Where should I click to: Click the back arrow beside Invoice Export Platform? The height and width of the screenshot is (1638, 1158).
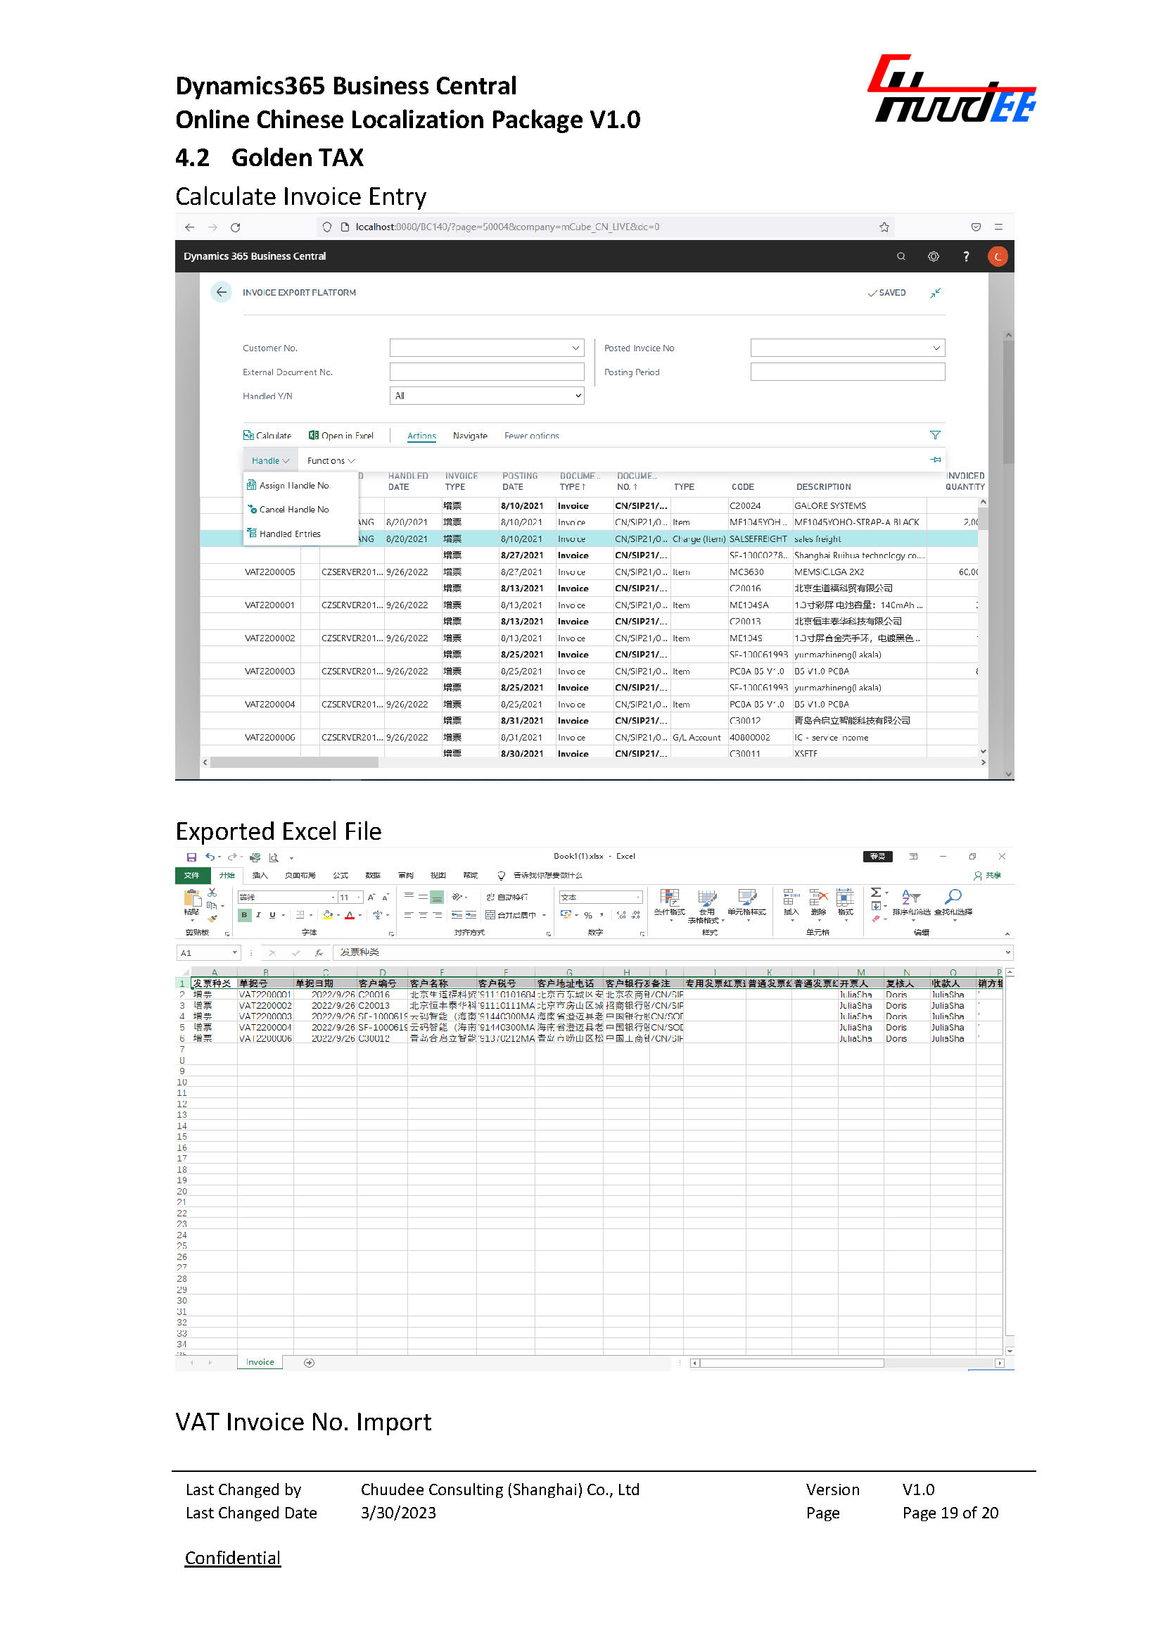coord(221,292)
